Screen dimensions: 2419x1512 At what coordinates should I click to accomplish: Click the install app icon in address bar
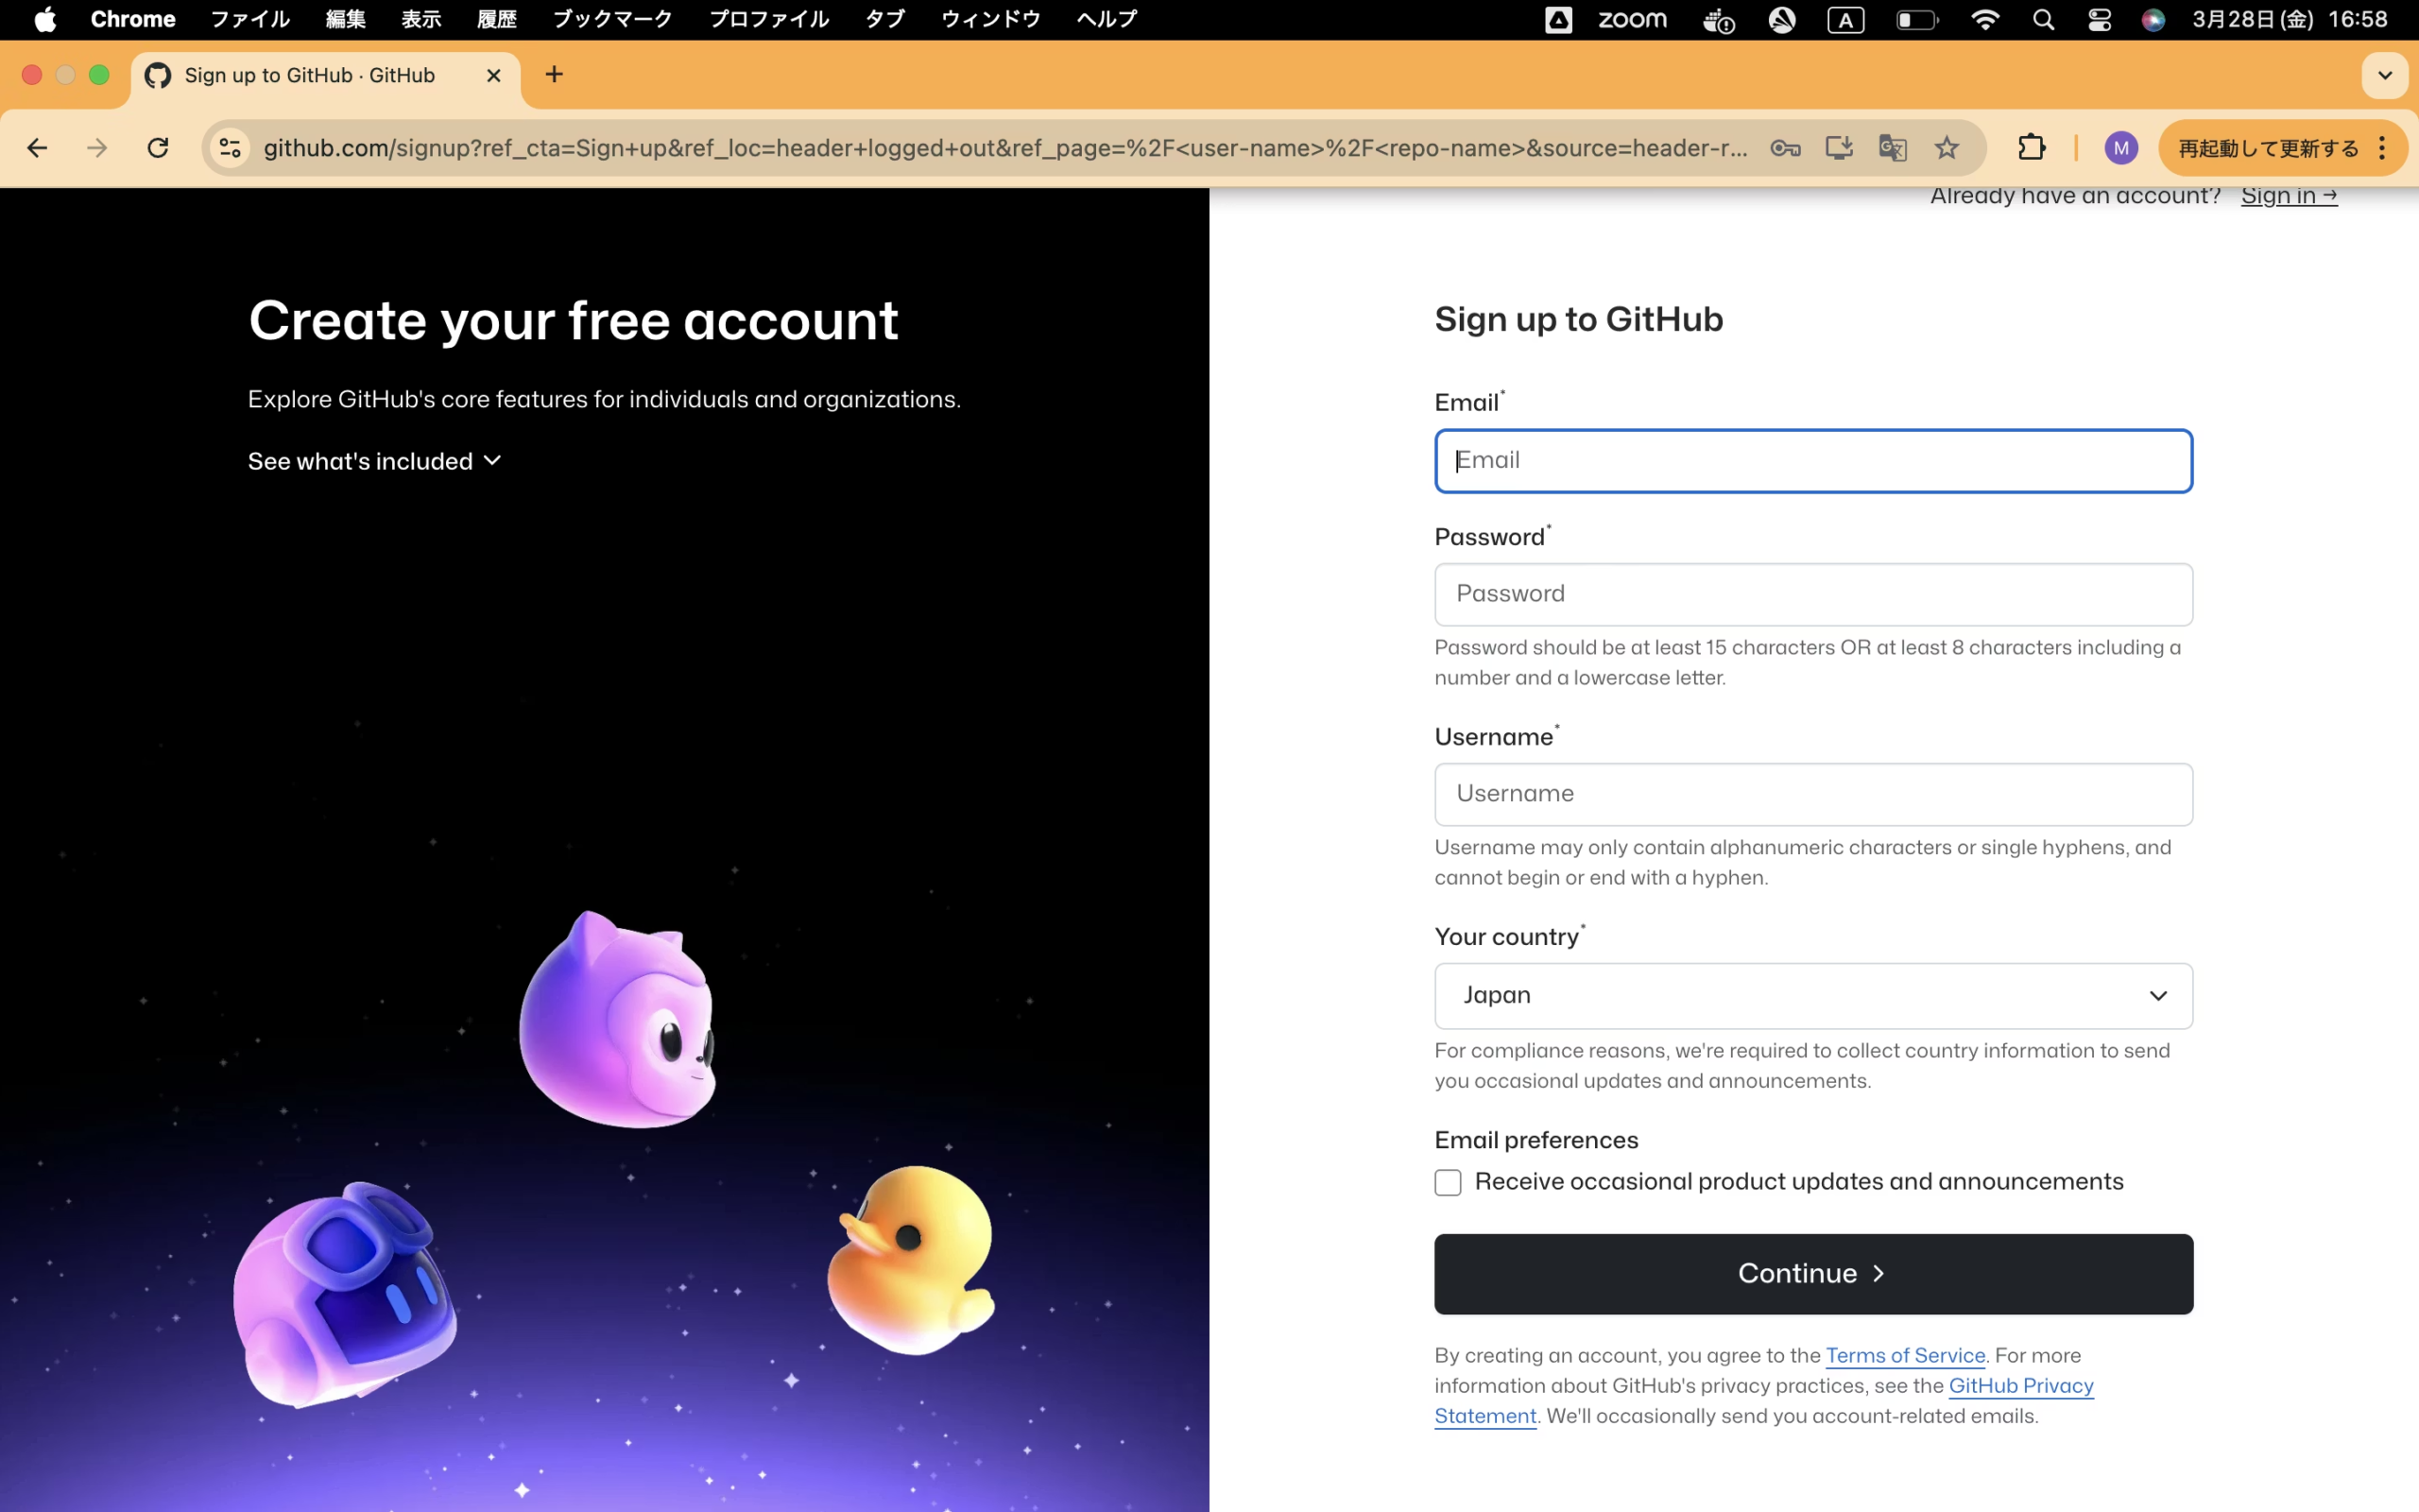[1838, 148]
